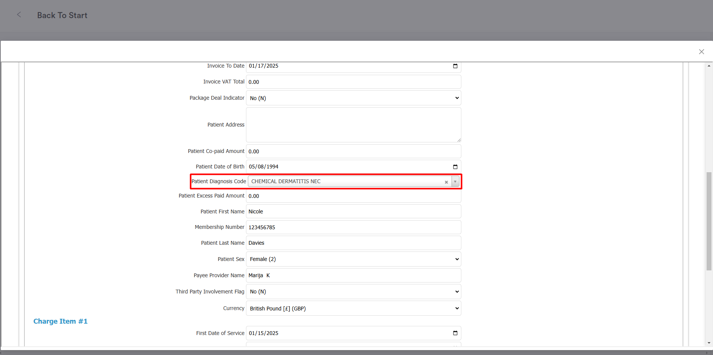Open calendar picker for First Date of Service

[455, 333]
